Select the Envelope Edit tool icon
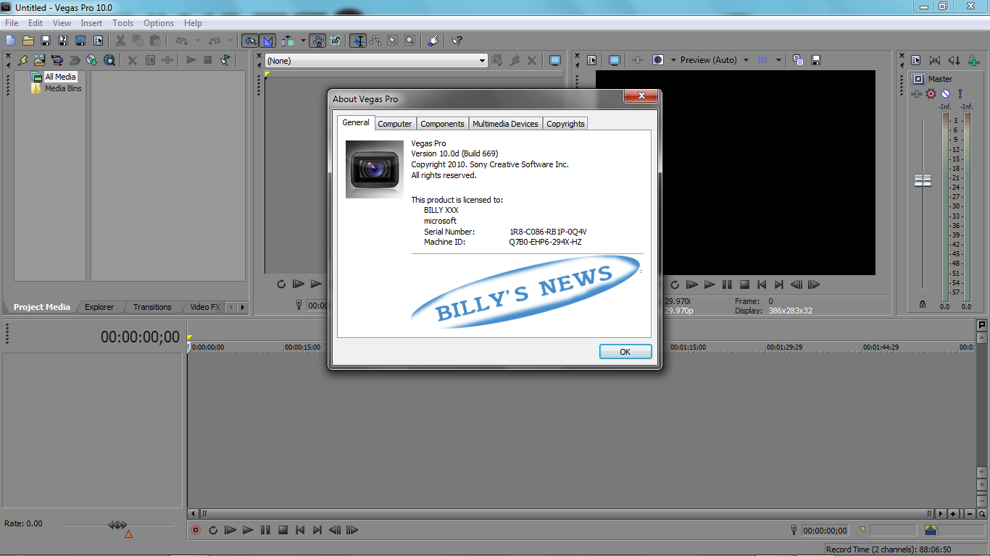The width and height of the screenshot is (990, 556). (375, 41)
